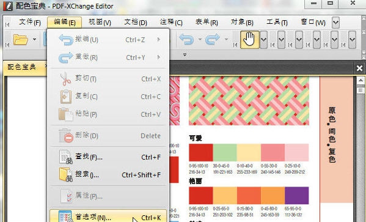Click value text 30-0-45-0
The image size is (366, 222).
pos(221,166)
